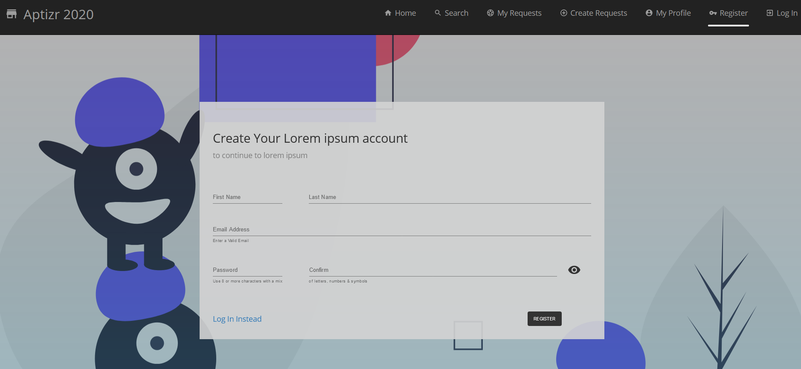Click the 'Create Your Lorem ipsum account' heading
Image resolution: width=801 pixels, height=369 pixels.
point(310,138)
